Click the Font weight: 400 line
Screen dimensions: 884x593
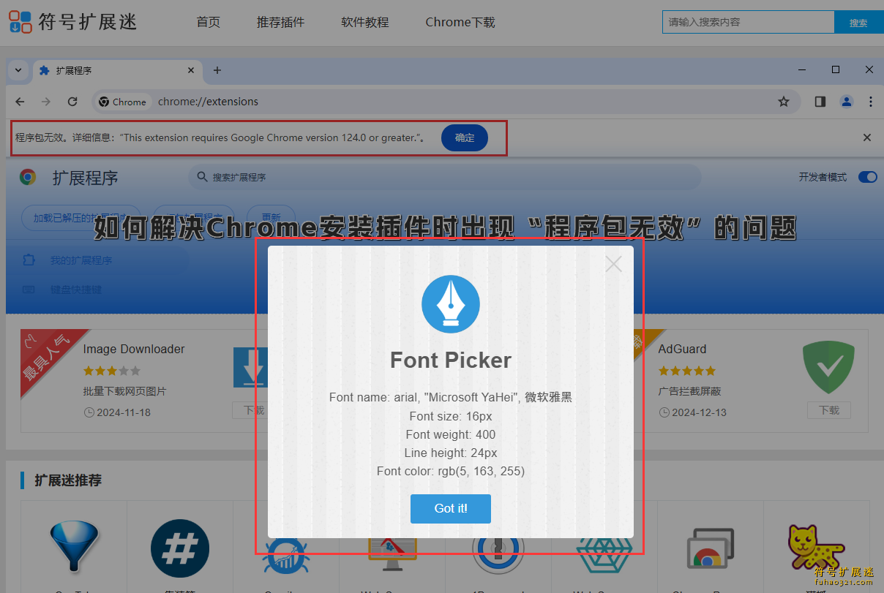pos(451,434)
